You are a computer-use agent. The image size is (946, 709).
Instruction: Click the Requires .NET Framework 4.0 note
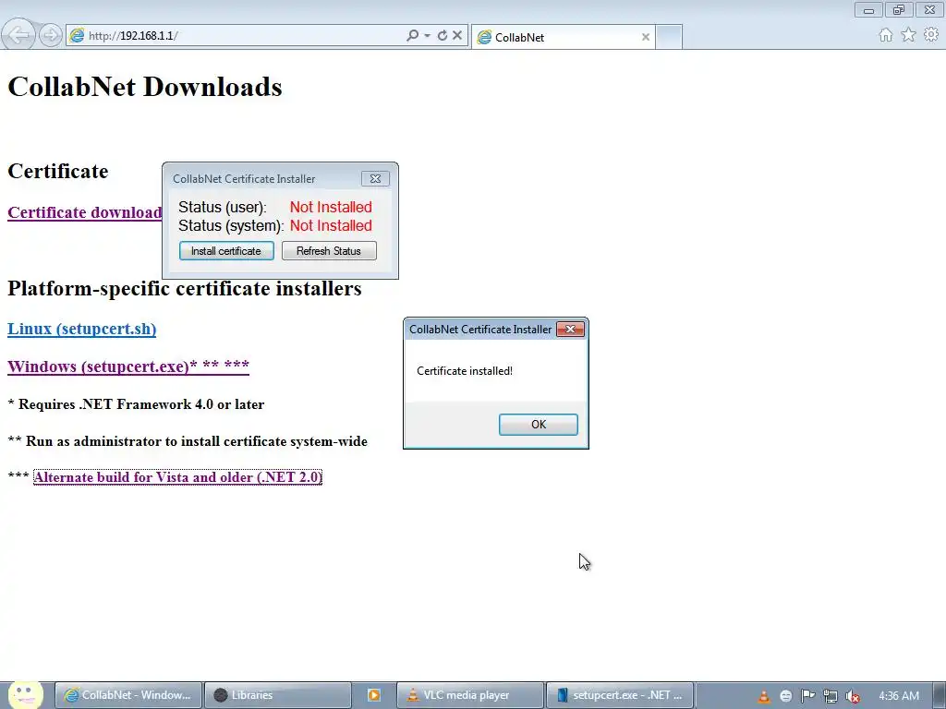(136, 404)
